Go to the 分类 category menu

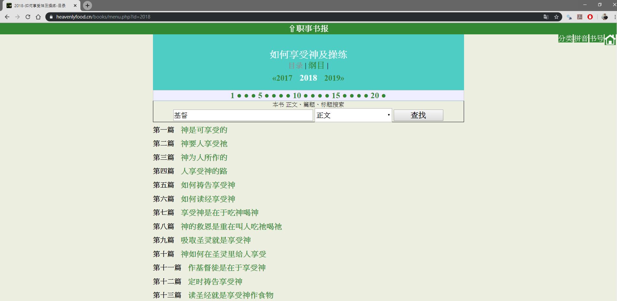click(x=565, y=39)
